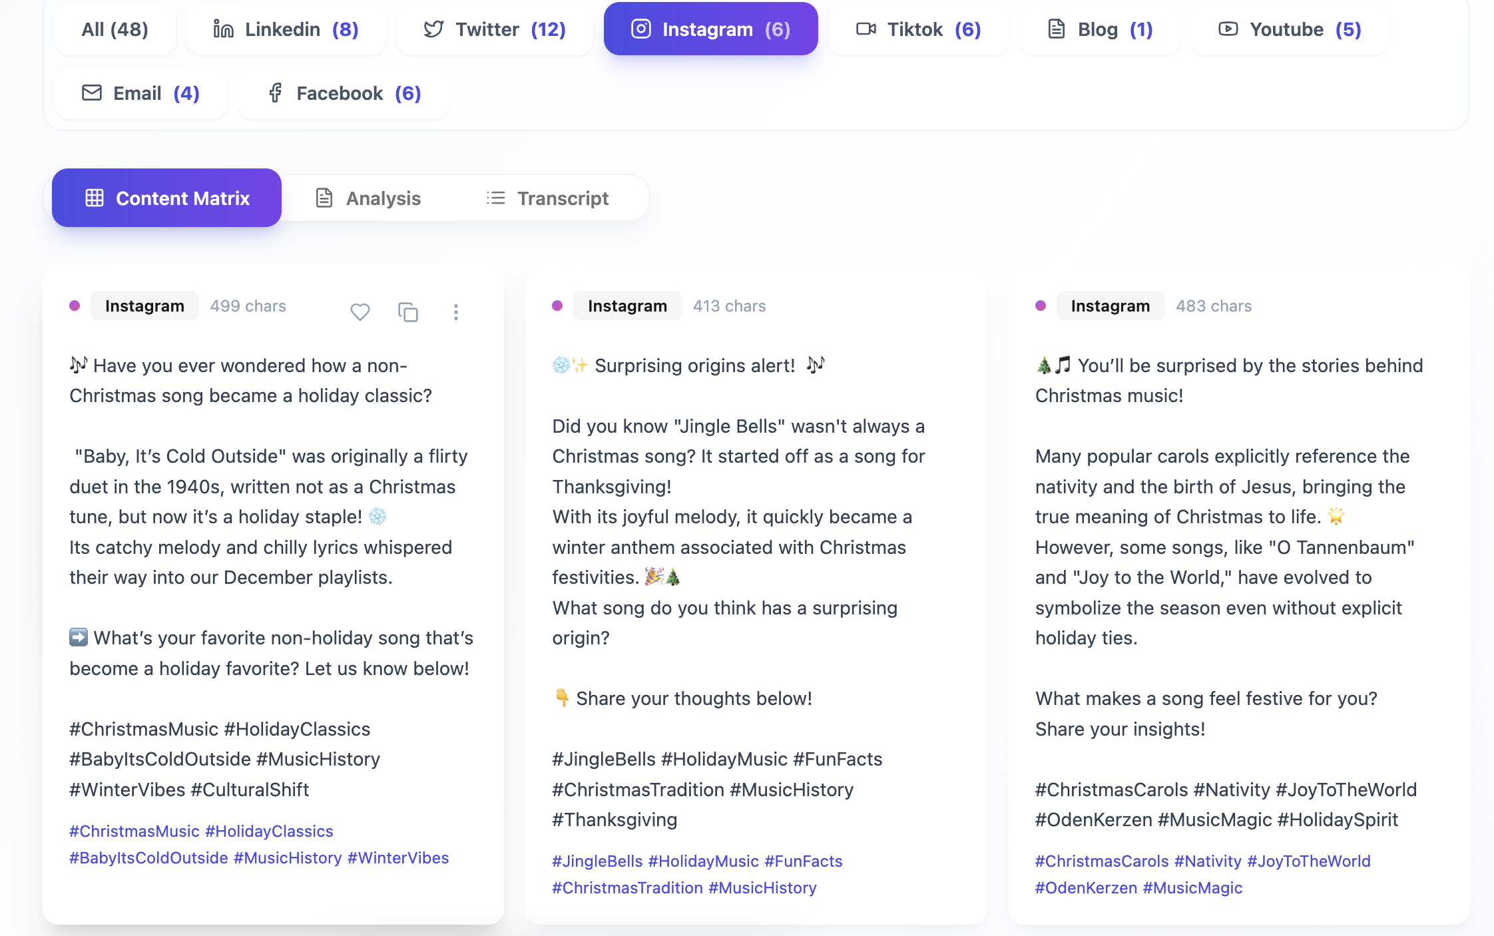The height and width of the screenshot is (936, 1494).
Task: Show Facebook posts only
Action: point(343,93)
